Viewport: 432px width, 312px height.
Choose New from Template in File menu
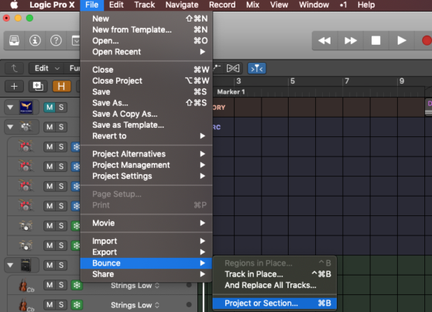tap(146, 29)
